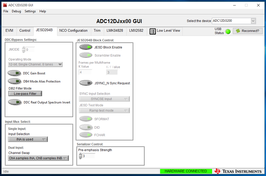Toggle Scrambler Enable switch
The height and width of the screenshot is (176, 266).
pos(86,55)
